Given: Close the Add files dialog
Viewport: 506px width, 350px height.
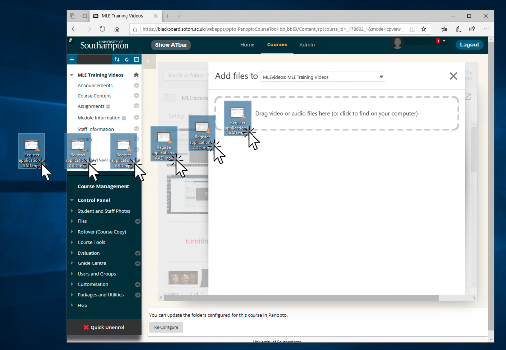Looking at the screenshot, I should (453, 76).
